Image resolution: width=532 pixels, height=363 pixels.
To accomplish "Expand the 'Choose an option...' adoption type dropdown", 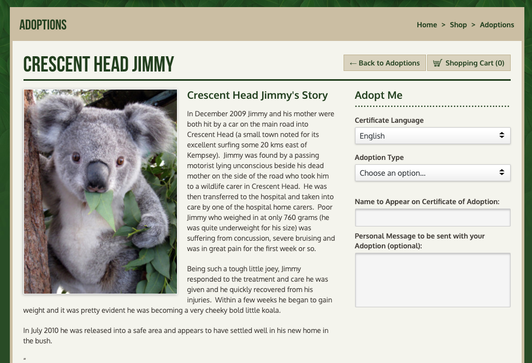I will tap(432, 172).
